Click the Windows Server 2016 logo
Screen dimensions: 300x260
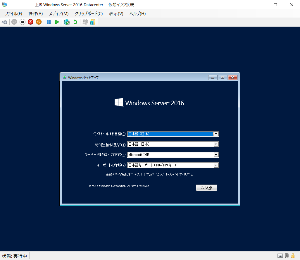point(149,103)
